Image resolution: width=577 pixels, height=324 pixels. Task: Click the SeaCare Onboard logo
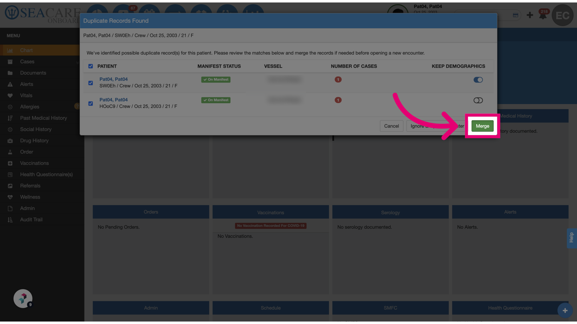(42, 14)
